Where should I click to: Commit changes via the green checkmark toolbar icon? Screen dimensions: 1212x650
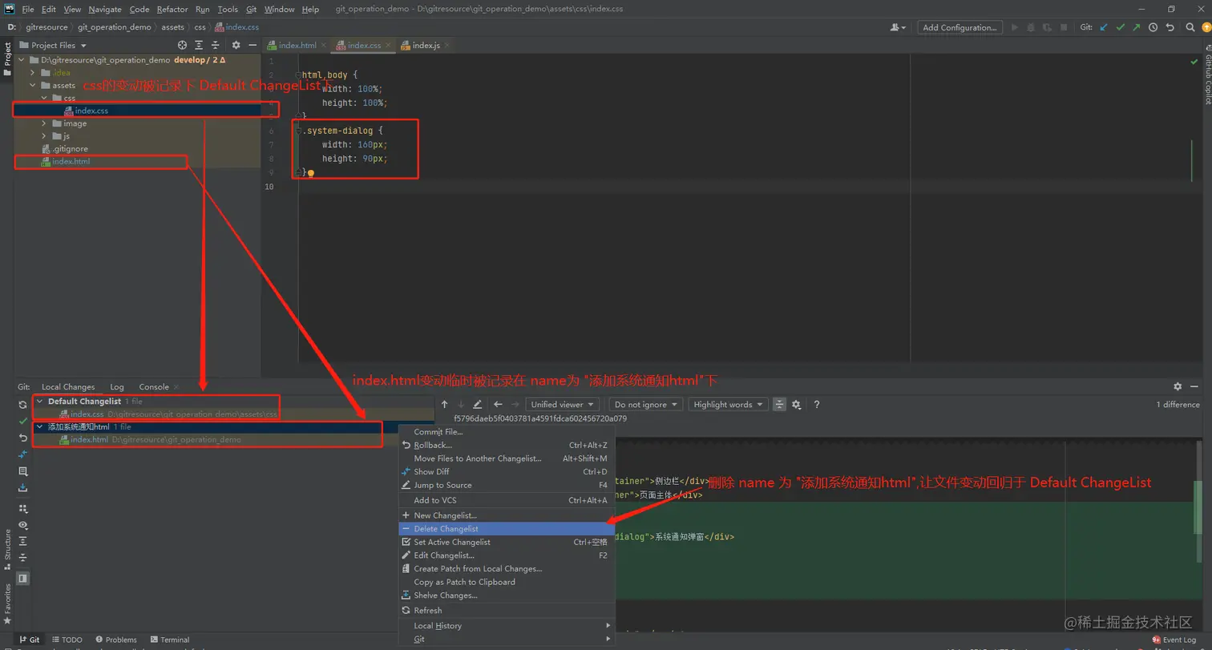tap(1120, 26)
